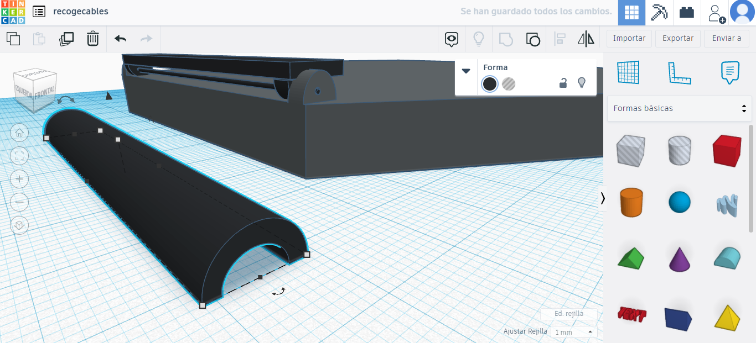The image size is (756, 343).
Task: Switch perspective with the orthographic cube icon
Action: click(x=19, y=225)
